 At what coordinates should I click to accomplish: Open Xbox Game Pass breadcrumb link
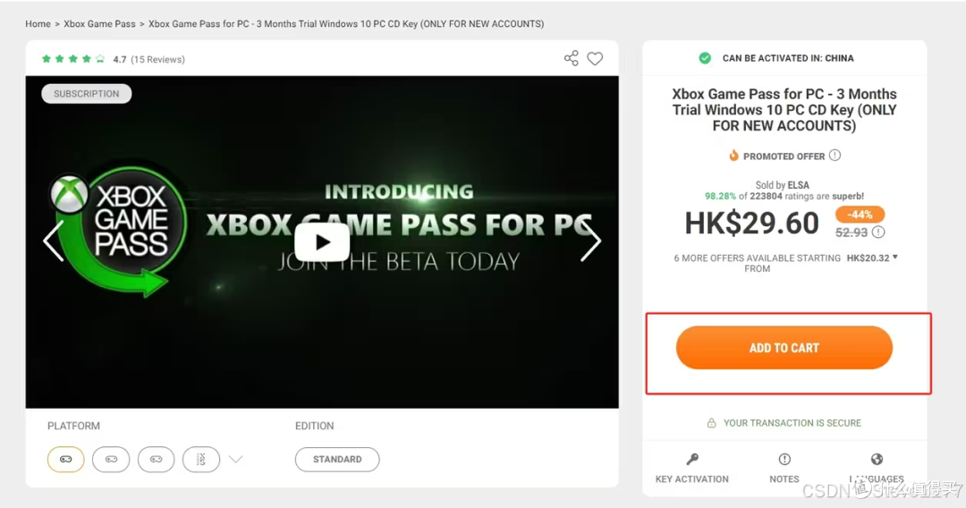[99, 24]
